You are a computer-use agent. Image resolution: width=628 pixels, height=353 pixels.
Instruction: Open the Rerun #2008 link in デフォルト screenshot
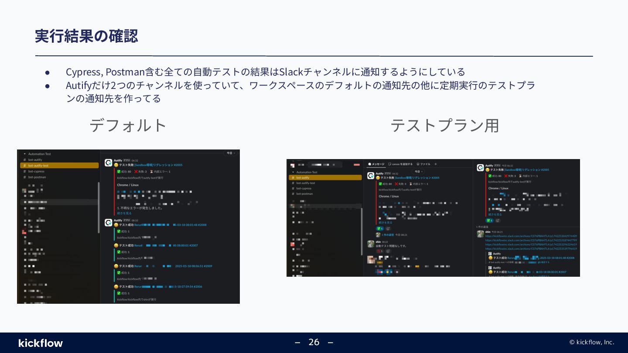click(x=170, y=225)
